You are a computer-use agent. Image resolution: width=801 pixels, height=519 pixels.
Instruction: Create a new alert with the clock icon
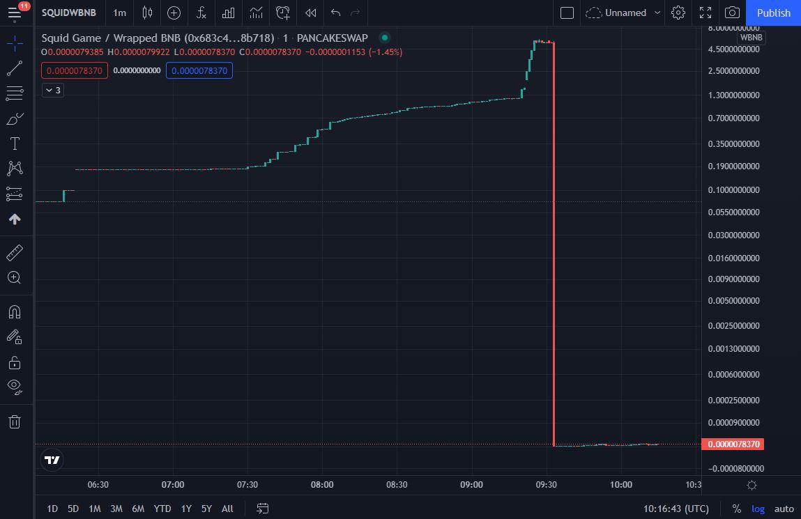coord(282,13)
